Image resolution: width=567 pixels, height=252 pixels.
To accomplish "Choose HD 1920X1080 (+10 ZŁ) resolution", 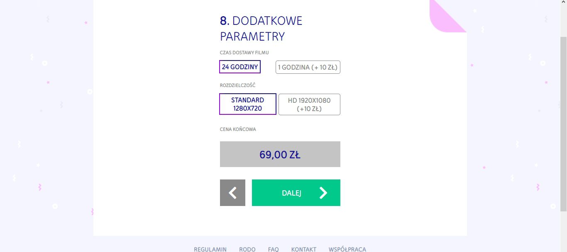I will coord(309,104).
